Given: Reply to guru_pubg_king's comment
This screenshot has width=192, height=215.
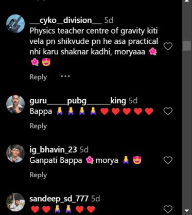Looking at the screenshot, I should coord(38,126).
